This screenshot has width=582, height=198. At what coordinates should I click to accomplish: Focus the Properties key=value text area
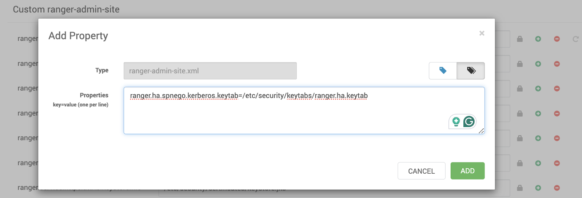pyautogui.click(x=304, y=111)
